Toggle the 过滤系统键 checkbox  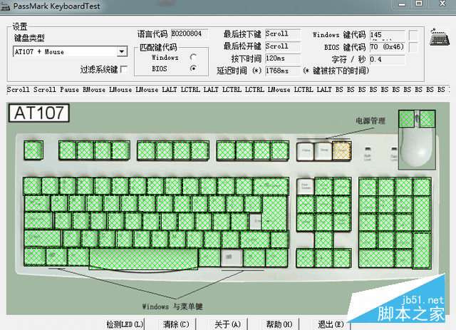click(x=124, y=69)
